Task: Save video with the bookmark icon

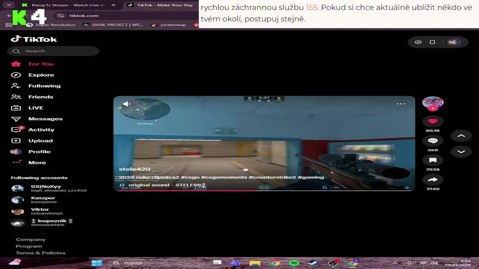Action: [433, 160]
